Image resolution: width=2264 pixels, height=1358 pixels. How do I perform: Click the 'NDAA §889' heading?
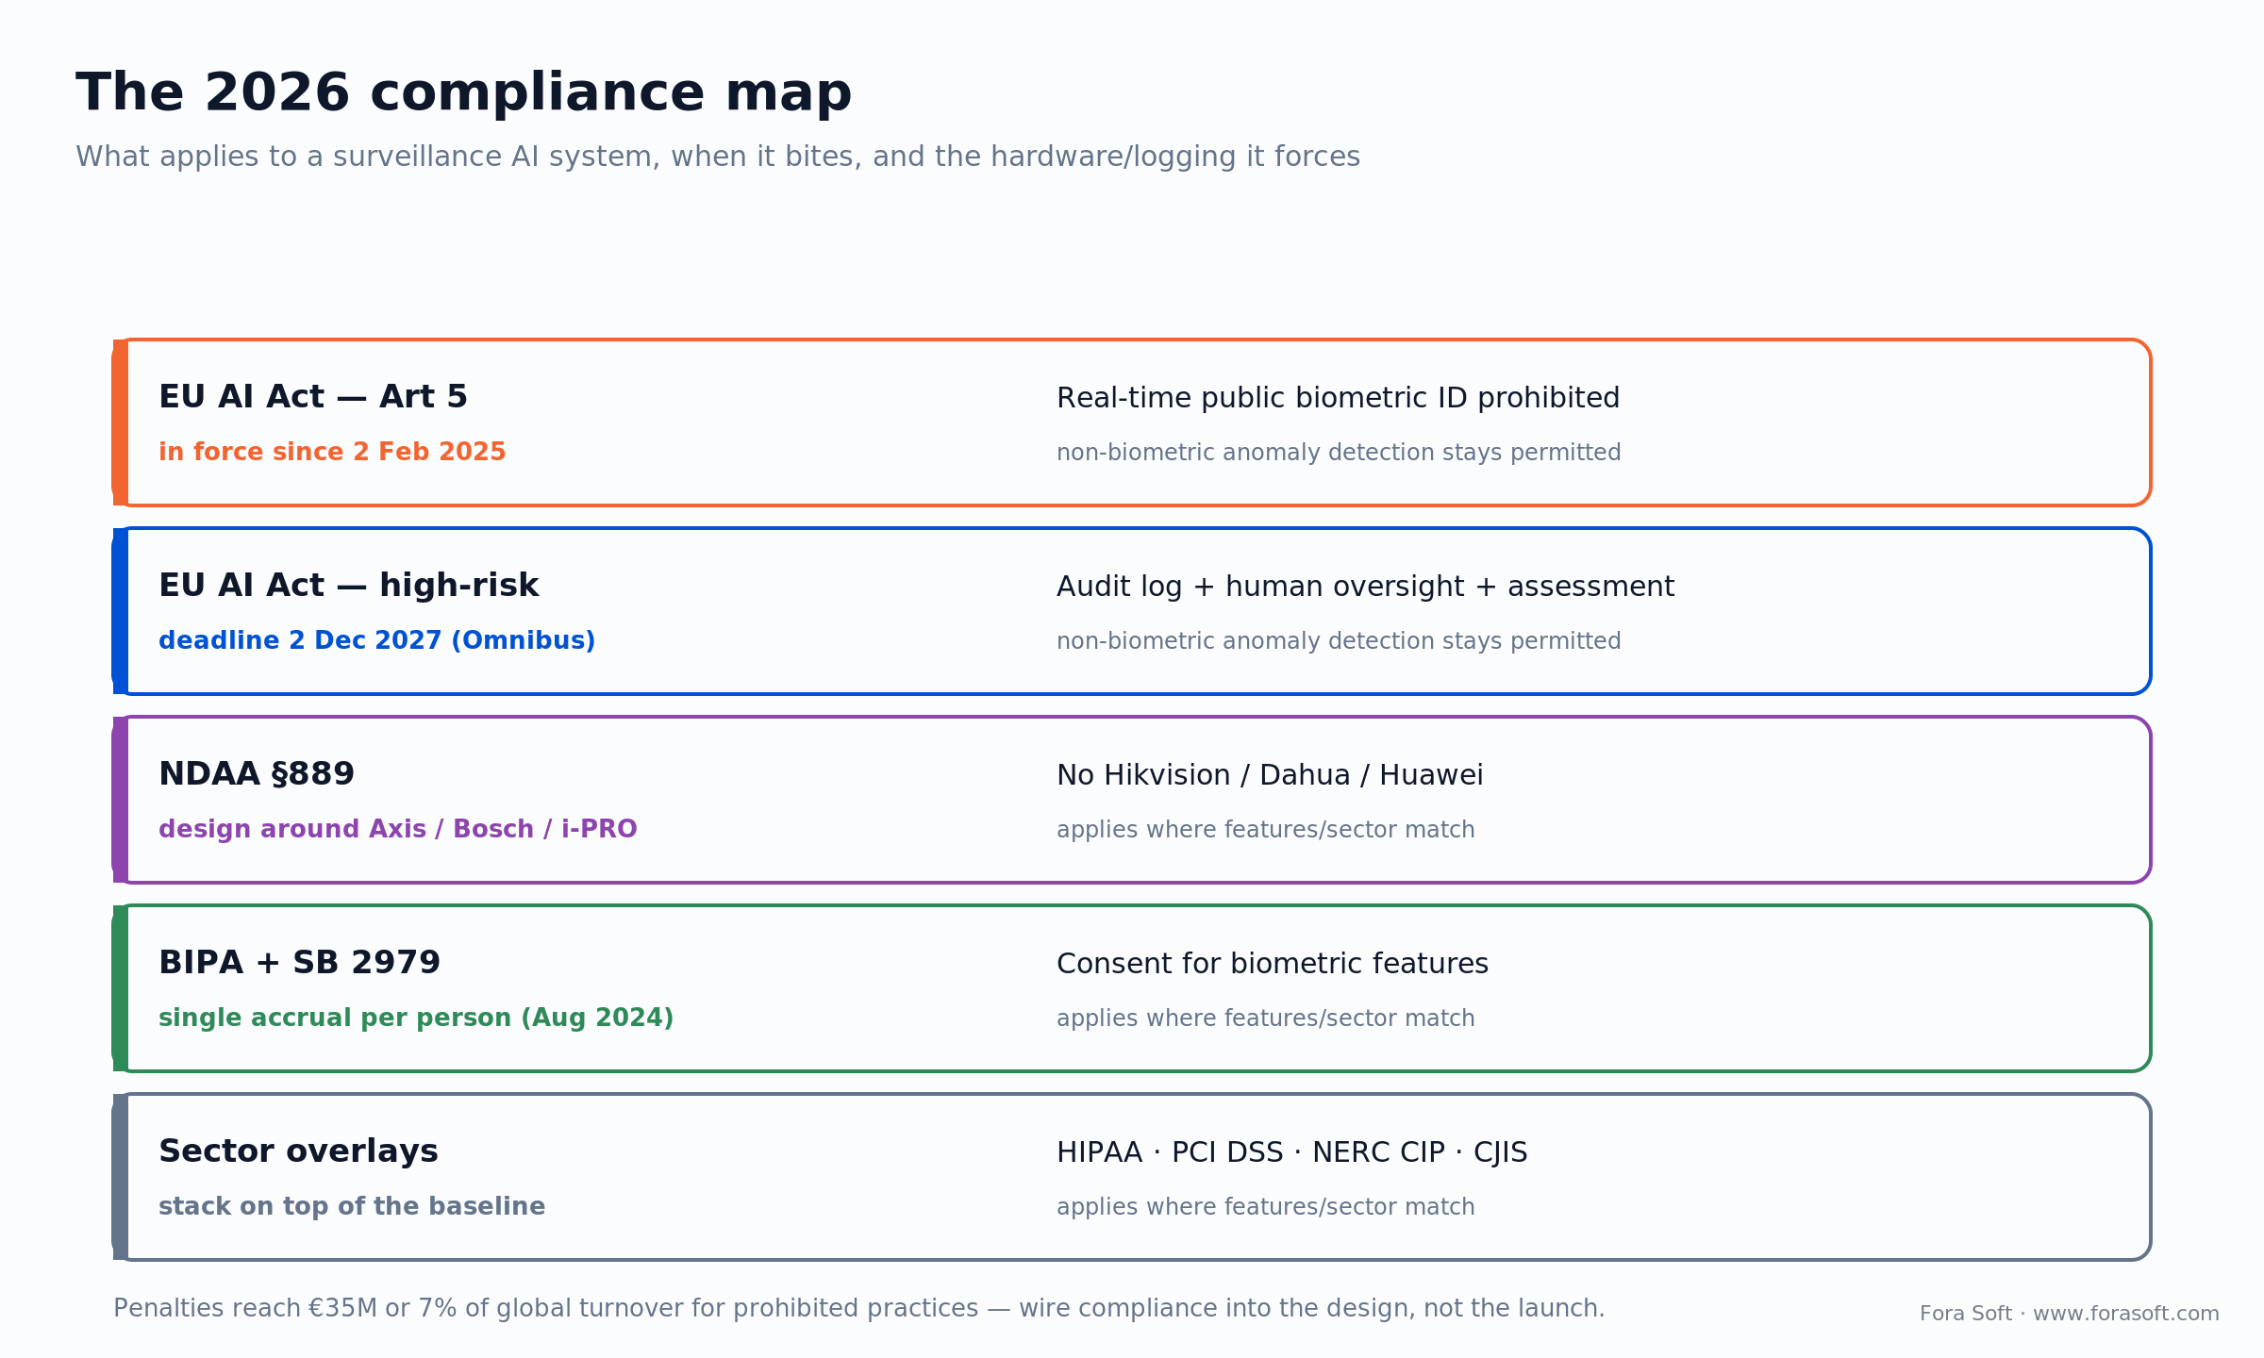click(x=257, y=774)
